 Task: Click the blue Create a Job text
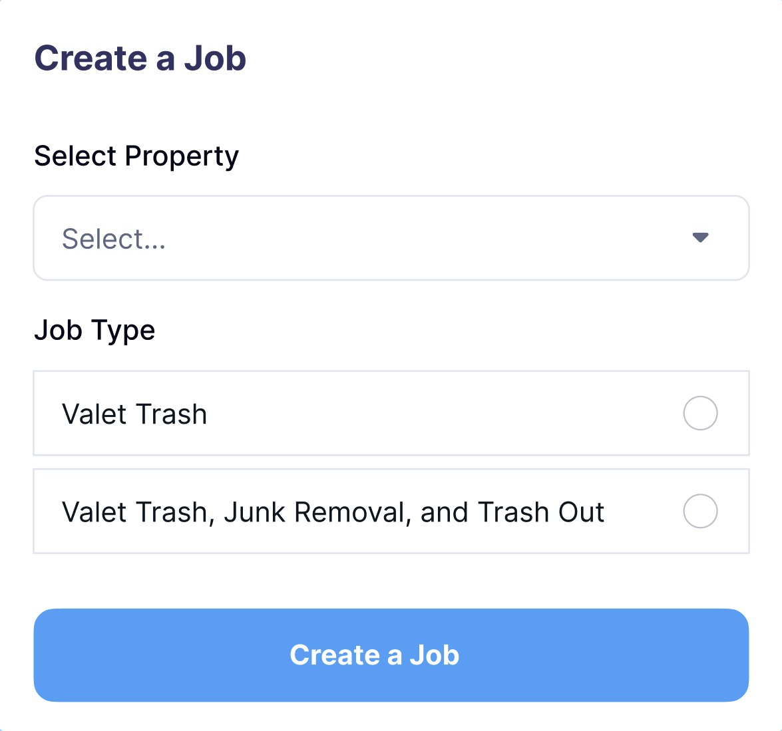tap(374, 655)
